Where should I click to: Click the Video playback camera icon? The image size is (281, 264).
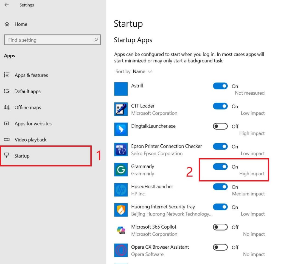[7, 139]
